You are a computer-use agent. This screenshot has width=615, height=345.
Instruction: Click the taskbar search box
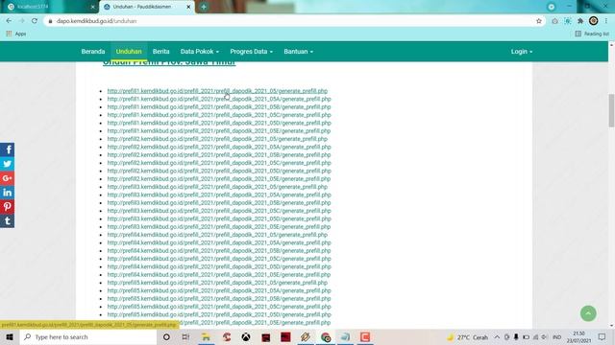[88, 336]
